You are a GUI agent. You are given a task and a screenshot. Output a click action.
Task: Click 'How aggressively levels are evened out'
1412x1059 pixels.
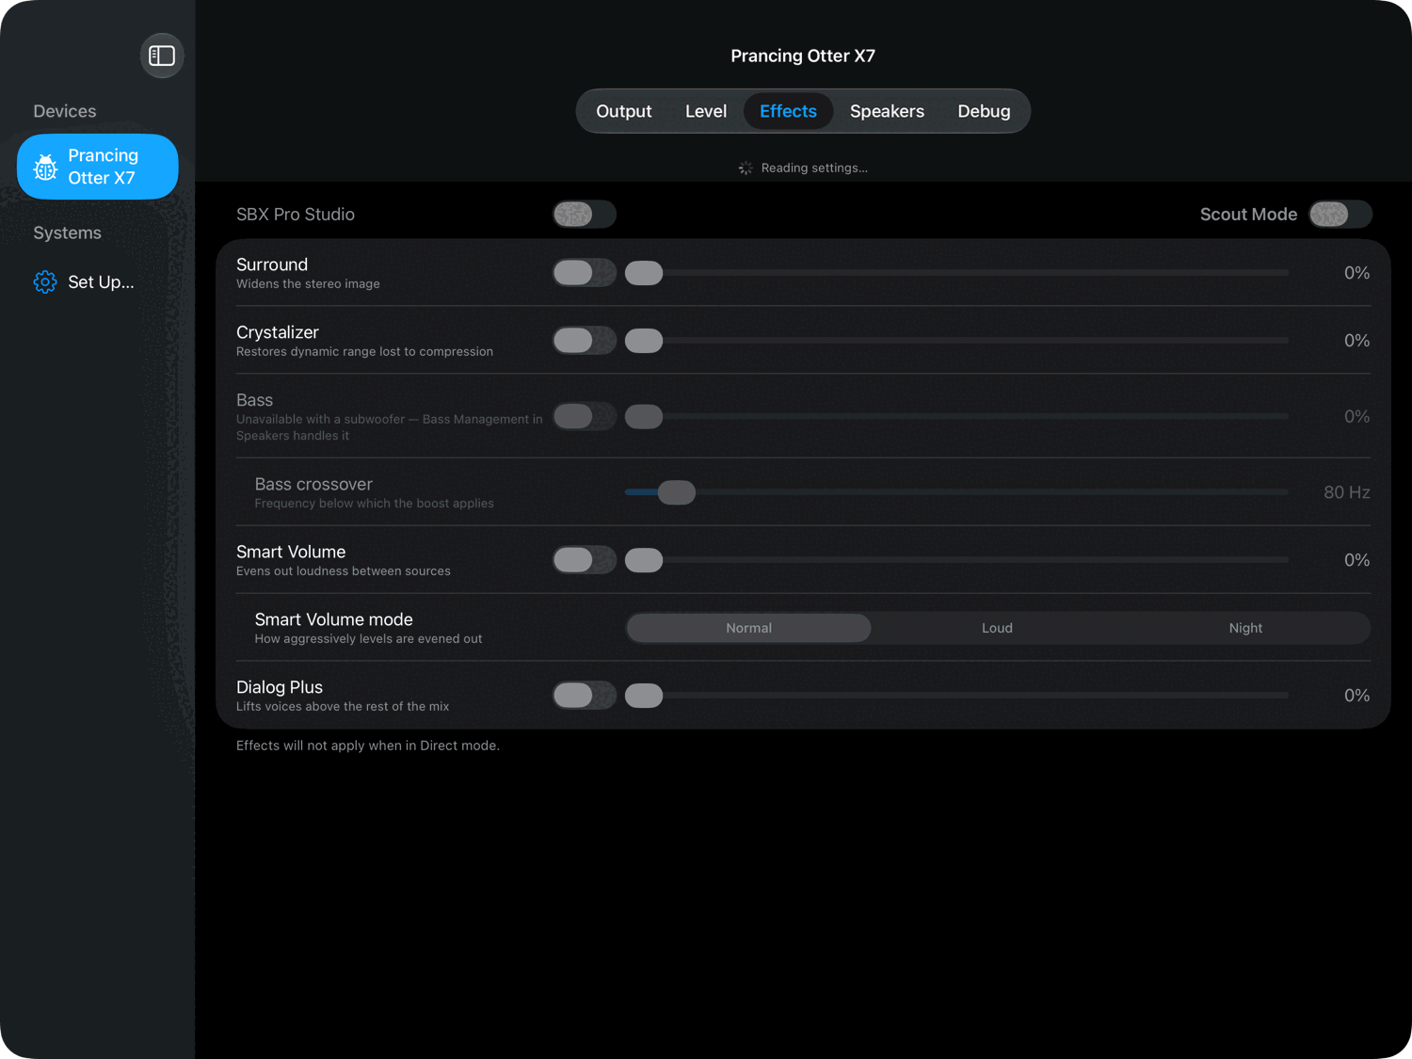pyautogui.click(x=368, y=639)
